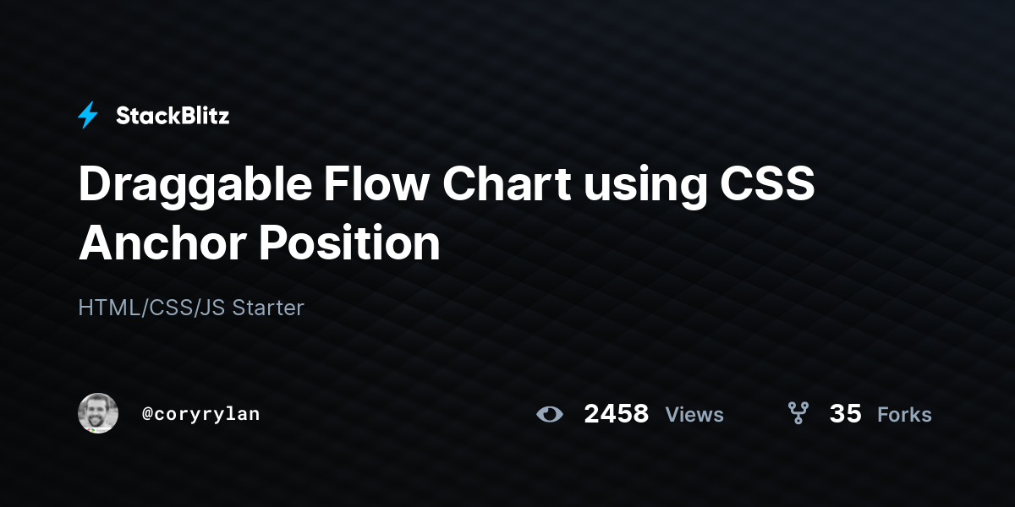Open the coryrylan profile avatar
Image resolution: width=1015 pixels, height=507 pixels.
pyautogui.click(x=98, y=413)
